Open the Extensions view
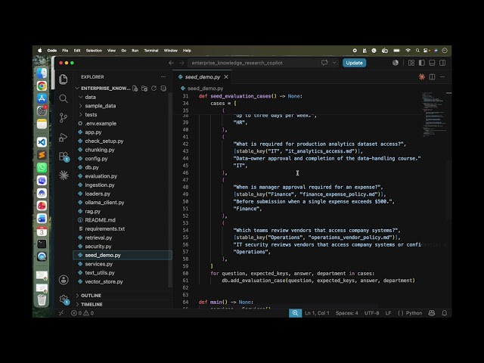The height and width of the screenshot is (363, 484). coord(64,157)
